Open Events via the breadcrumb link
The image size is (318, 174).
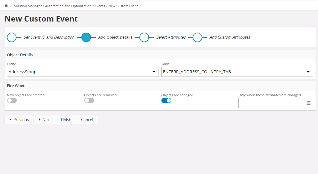pyautogui.click(x=100, y=6)
